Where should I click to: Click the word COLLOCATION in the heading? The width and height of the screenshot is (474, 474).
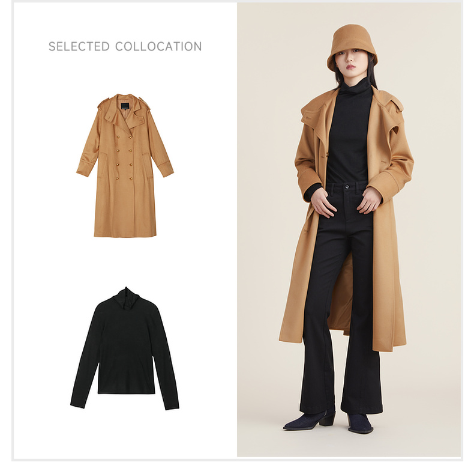(x=158, y=46)
